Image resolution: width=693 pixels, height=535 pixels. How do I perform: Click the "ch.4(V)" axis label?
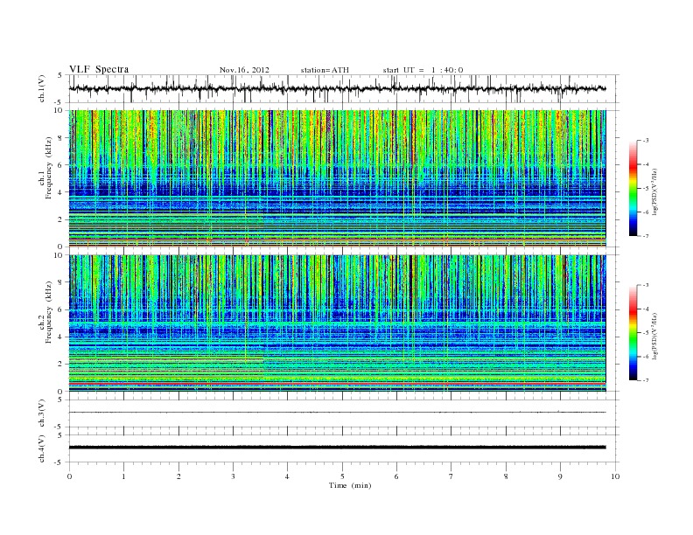(41, 448)
